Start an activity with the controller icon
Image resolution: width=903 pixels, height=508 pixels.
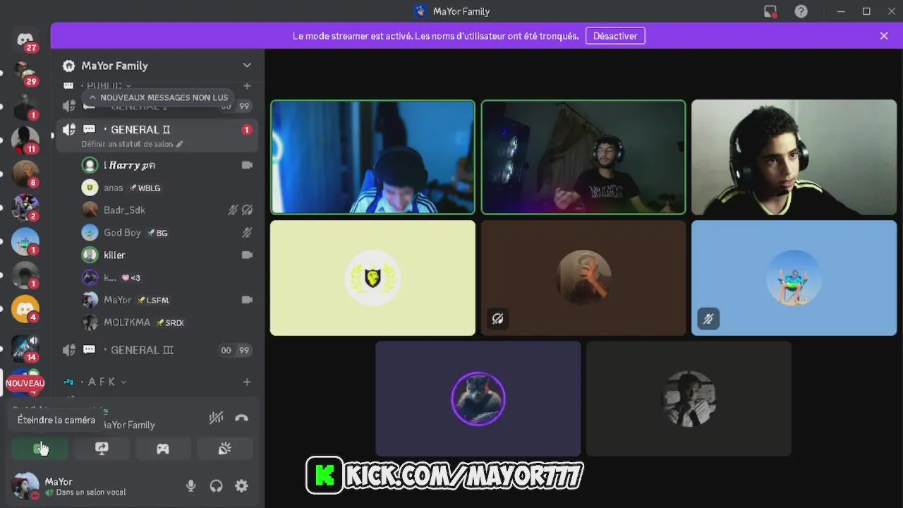click(163, 449)
